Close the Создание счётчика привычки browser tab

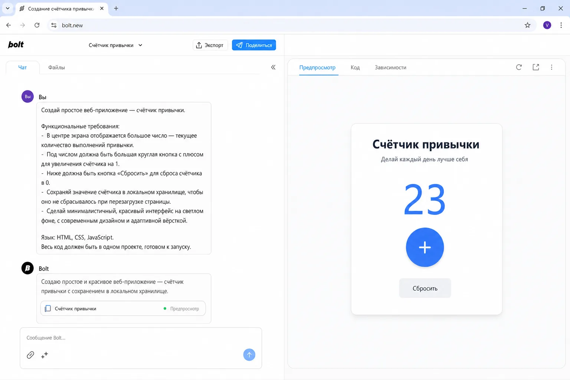pyautogui.click(x=102, y=8)
